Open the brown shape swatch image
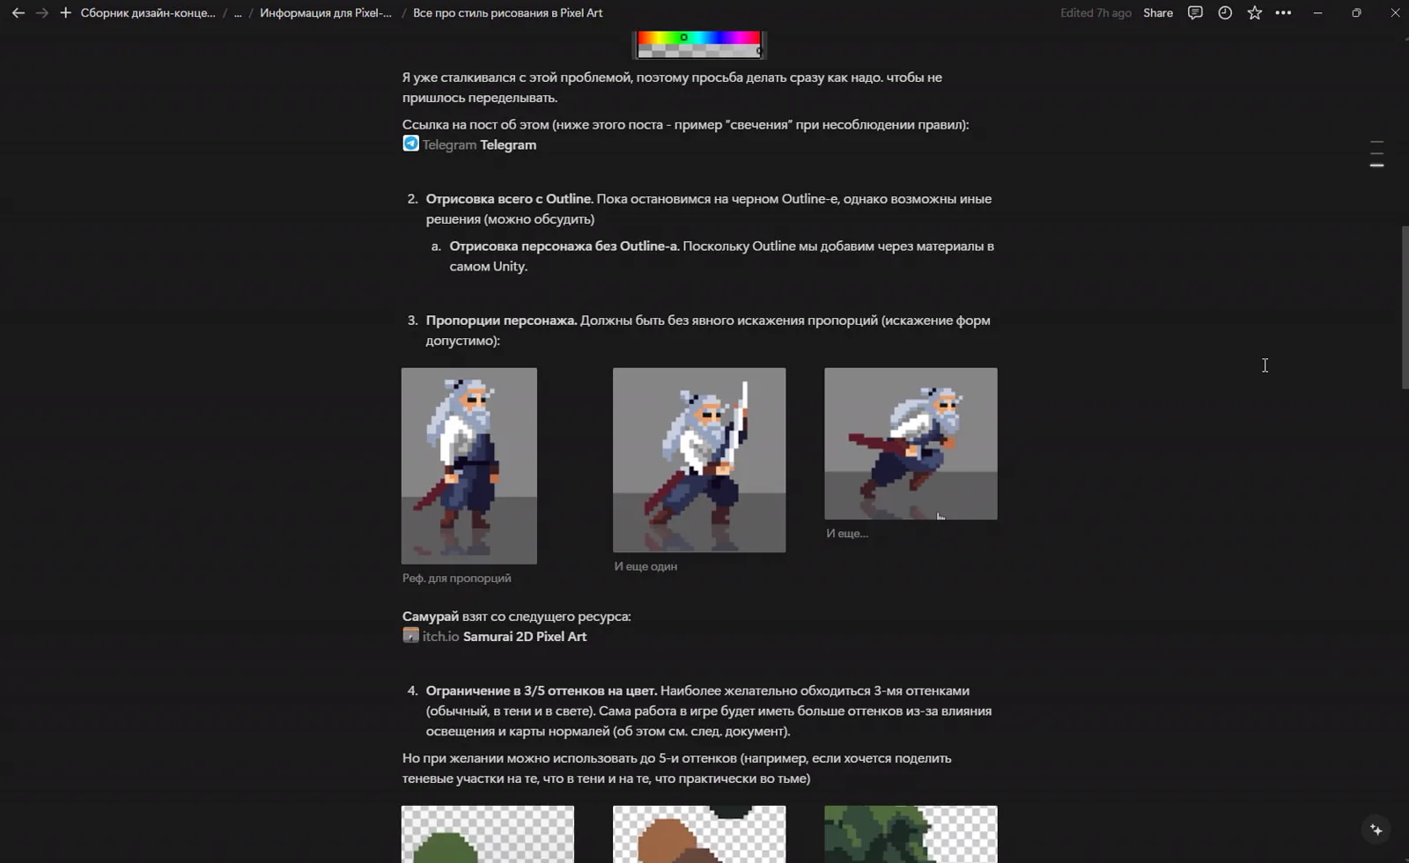Screen dimensions: 1409x863 (x=699, y=834)
